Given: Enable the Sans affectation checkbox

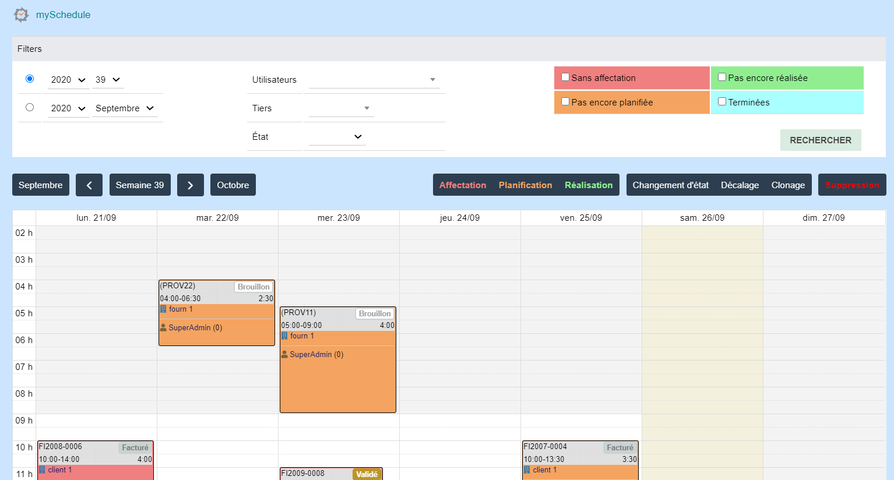Looking at the screenshot, I should (565, 77).
